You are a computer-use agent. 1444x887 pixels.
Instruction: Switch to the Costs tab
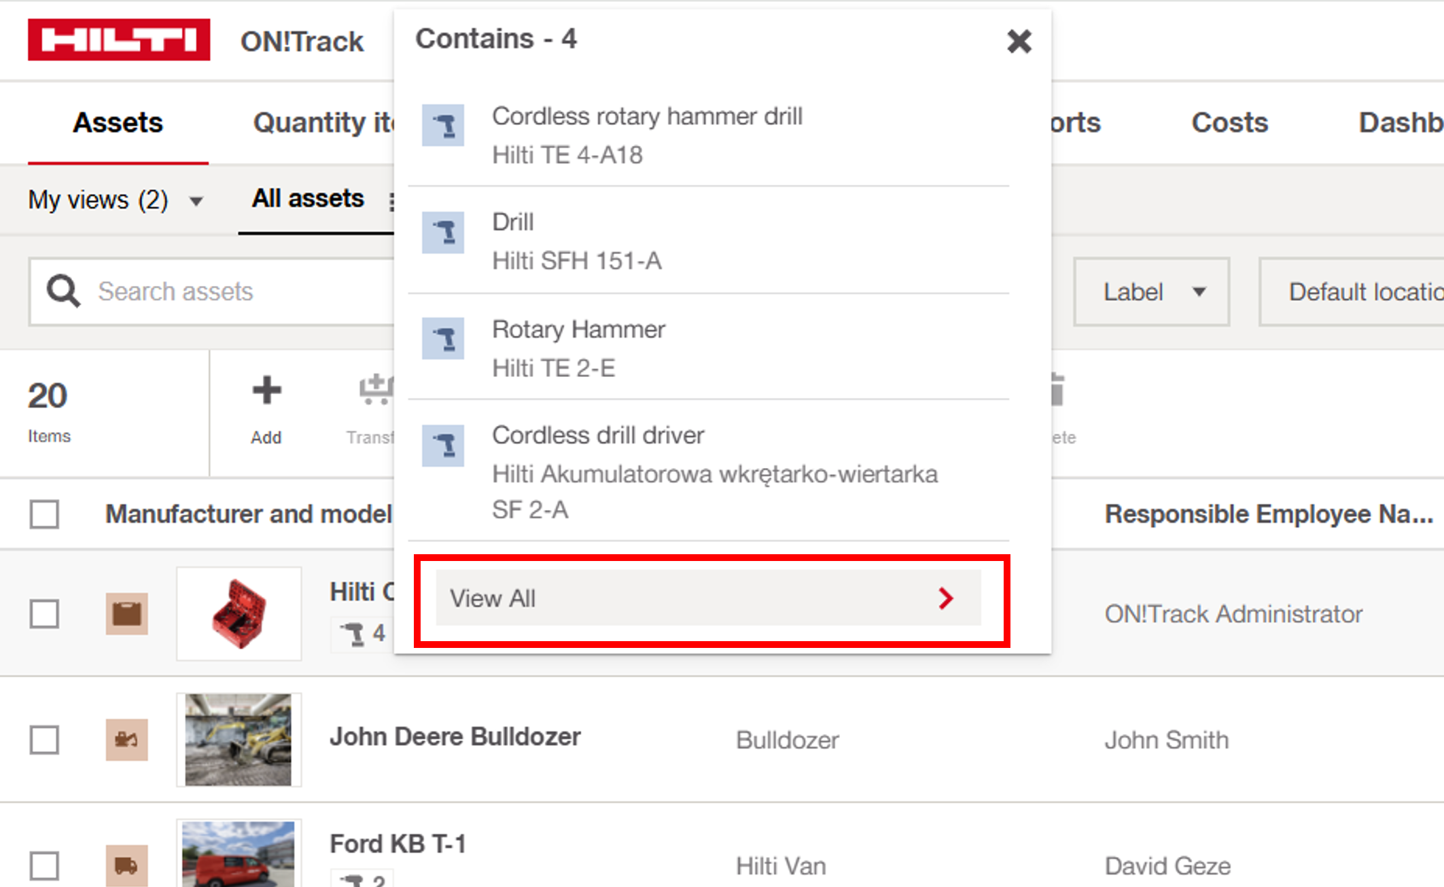tap(1229, 123)
